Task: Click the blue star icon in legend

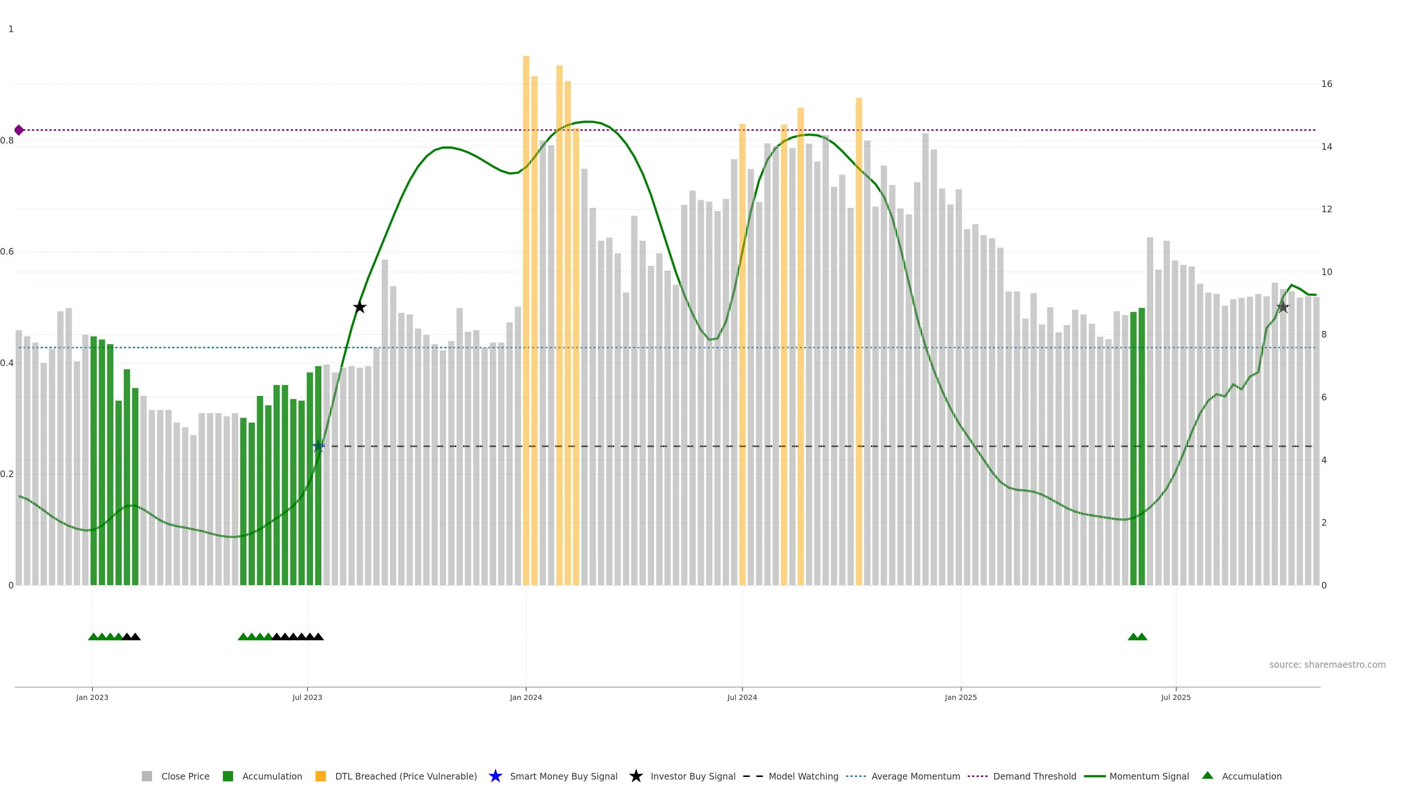Action: point(495,776)
